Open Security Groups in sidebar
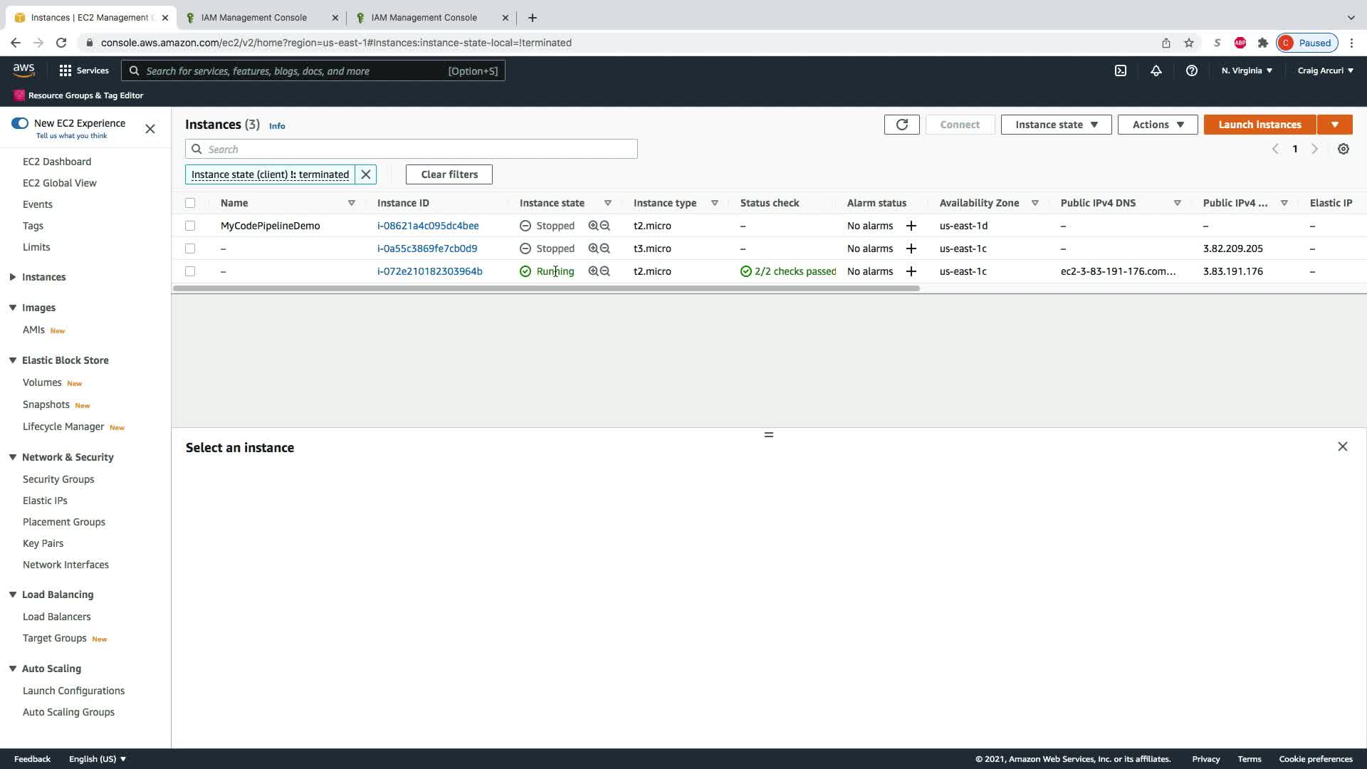Viewport: 1367px width, 769px height. pyautogui.click(x=58, y=479)
